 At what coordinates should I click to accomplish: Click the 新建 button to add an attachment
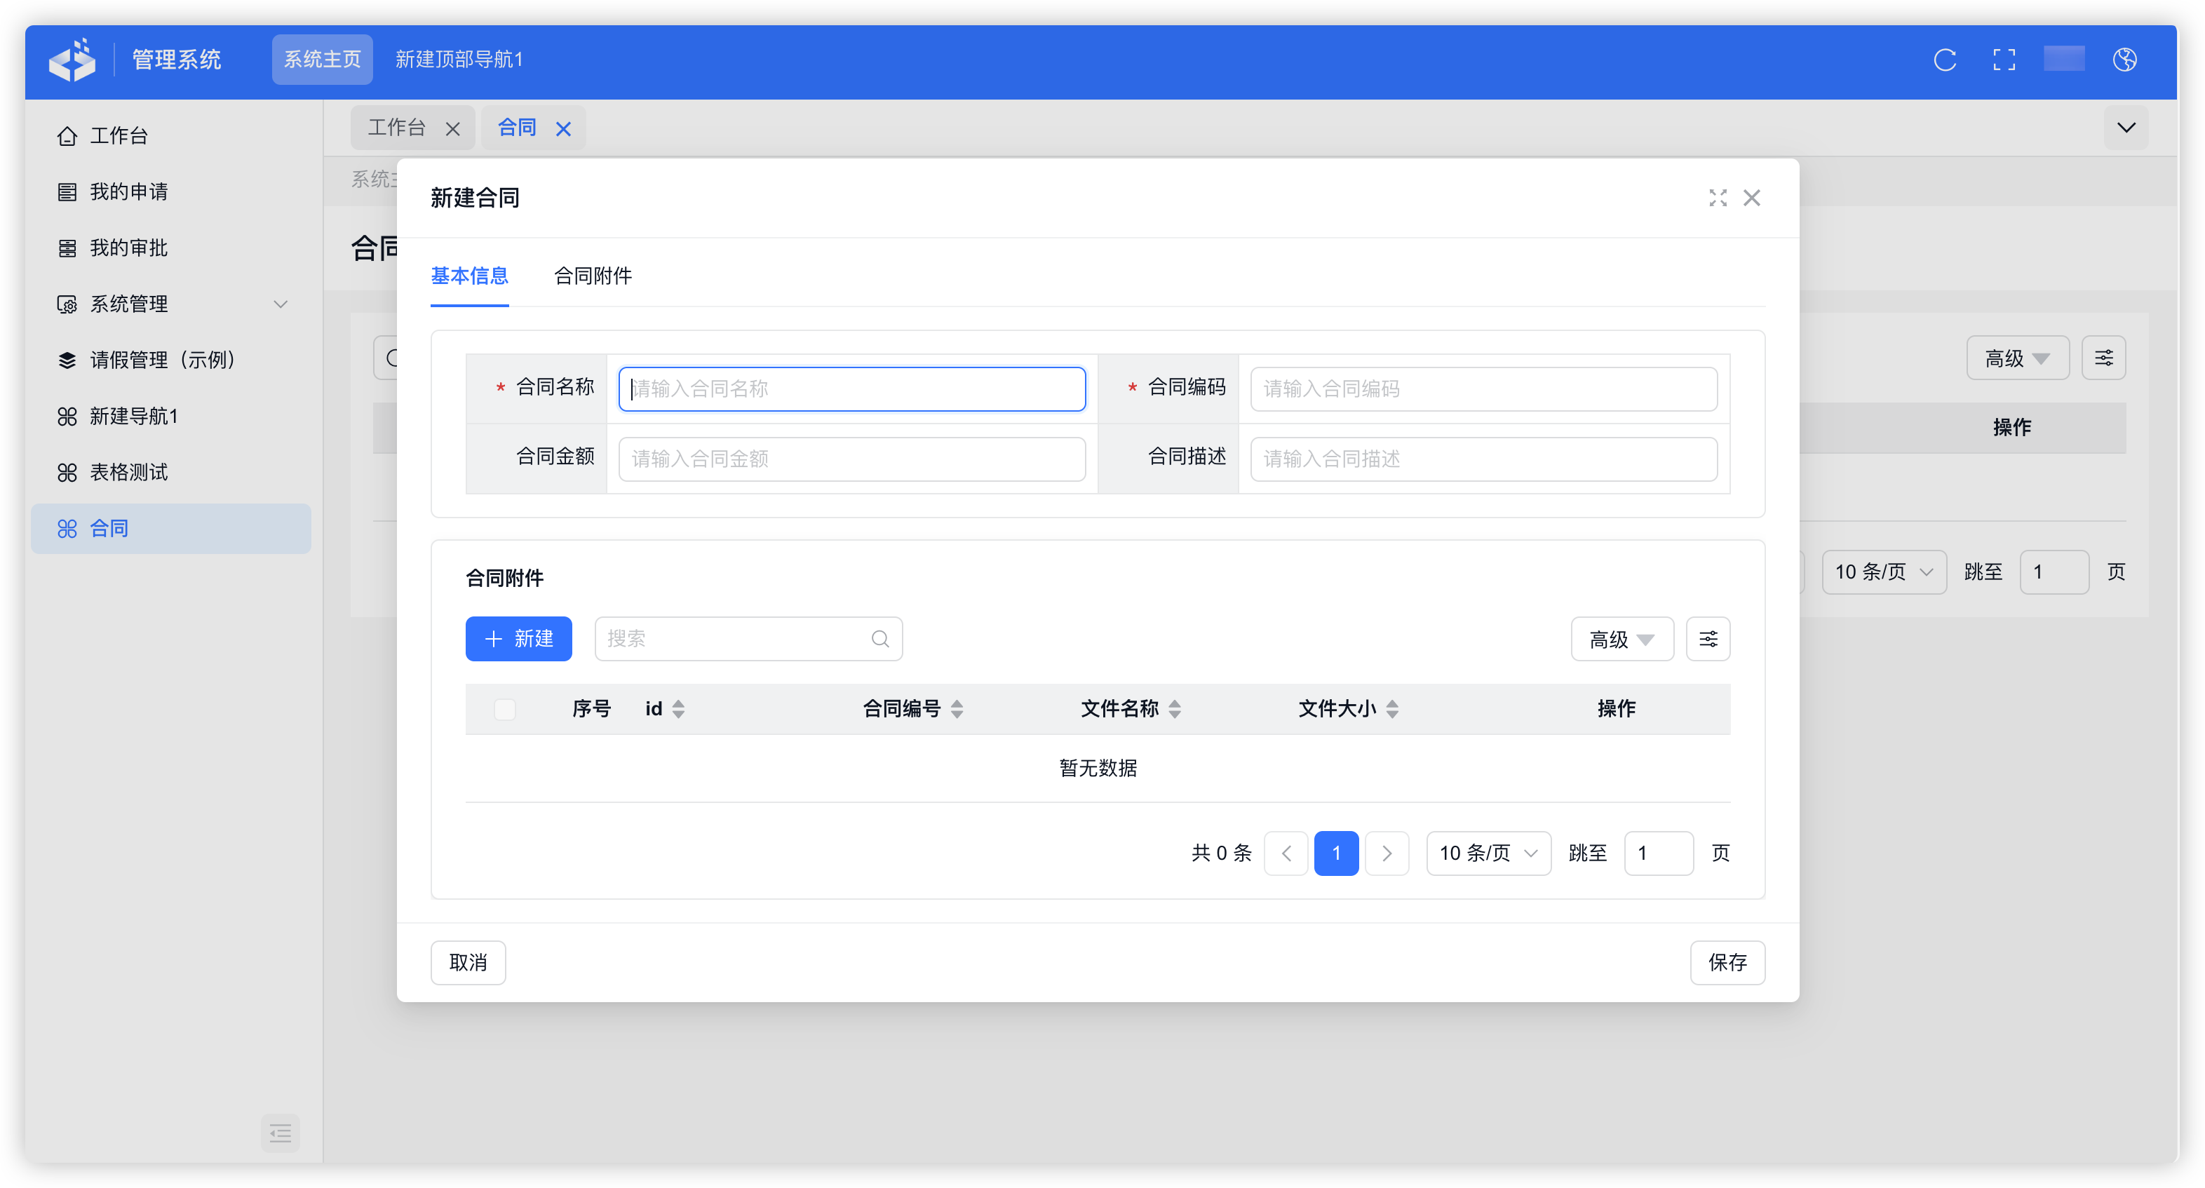click(x=519, y=638)
